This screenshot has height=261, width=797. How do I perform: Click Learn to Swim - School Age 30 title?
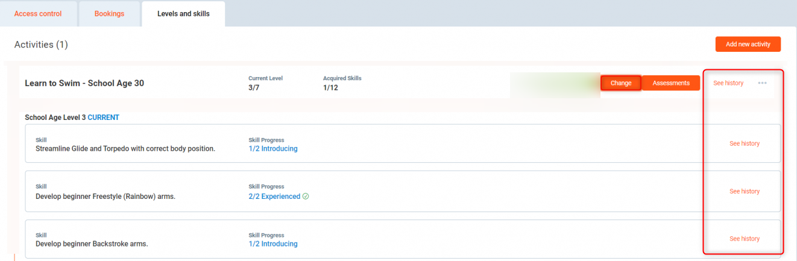pyautogui.click(x=84, y=83)
